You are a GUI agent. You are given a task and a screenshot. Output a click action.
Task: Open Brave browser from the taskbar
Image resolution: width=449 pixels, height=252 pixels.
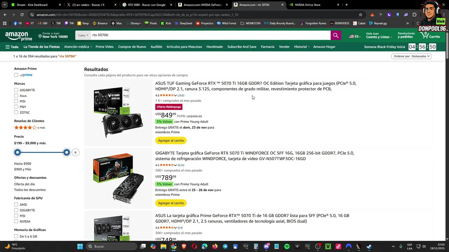point(184,246)
